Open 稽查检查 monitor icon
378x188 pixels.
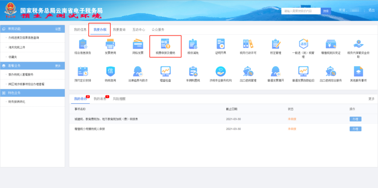pos(165,71)
